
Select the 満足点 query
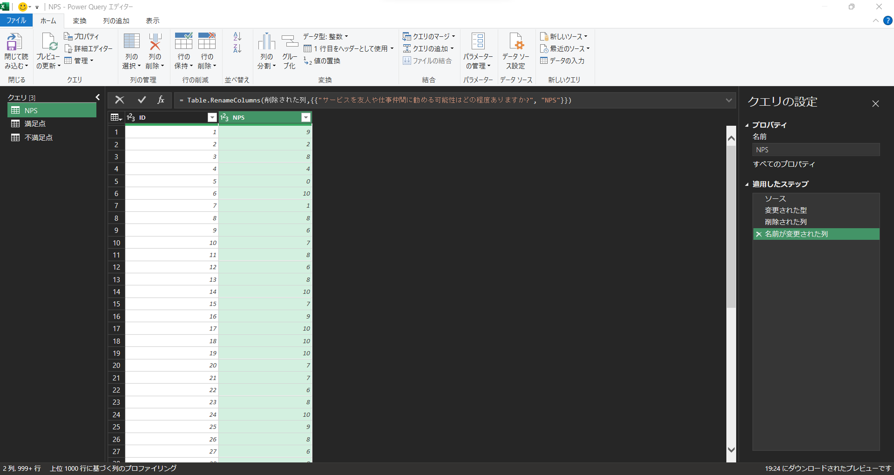click(52, 124)
